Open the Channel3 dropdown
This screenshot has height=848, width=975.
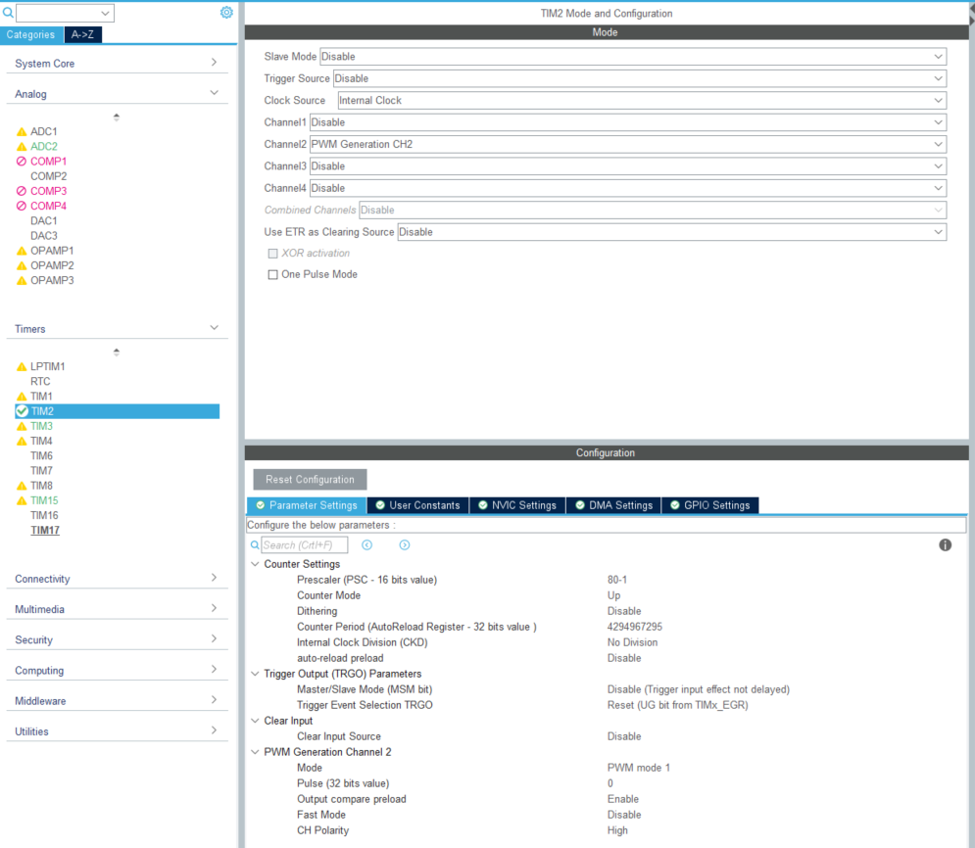628,166
